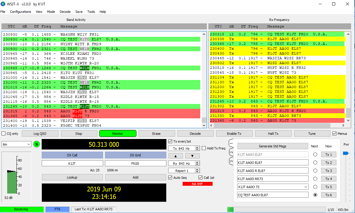Toggle the Call 1st checkbox
This screenshot has height=213, width=355.
click(200, 178)
